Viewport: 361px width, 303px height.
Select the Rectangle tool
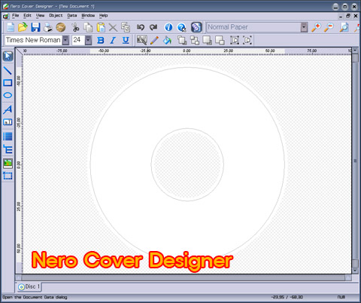8,83
